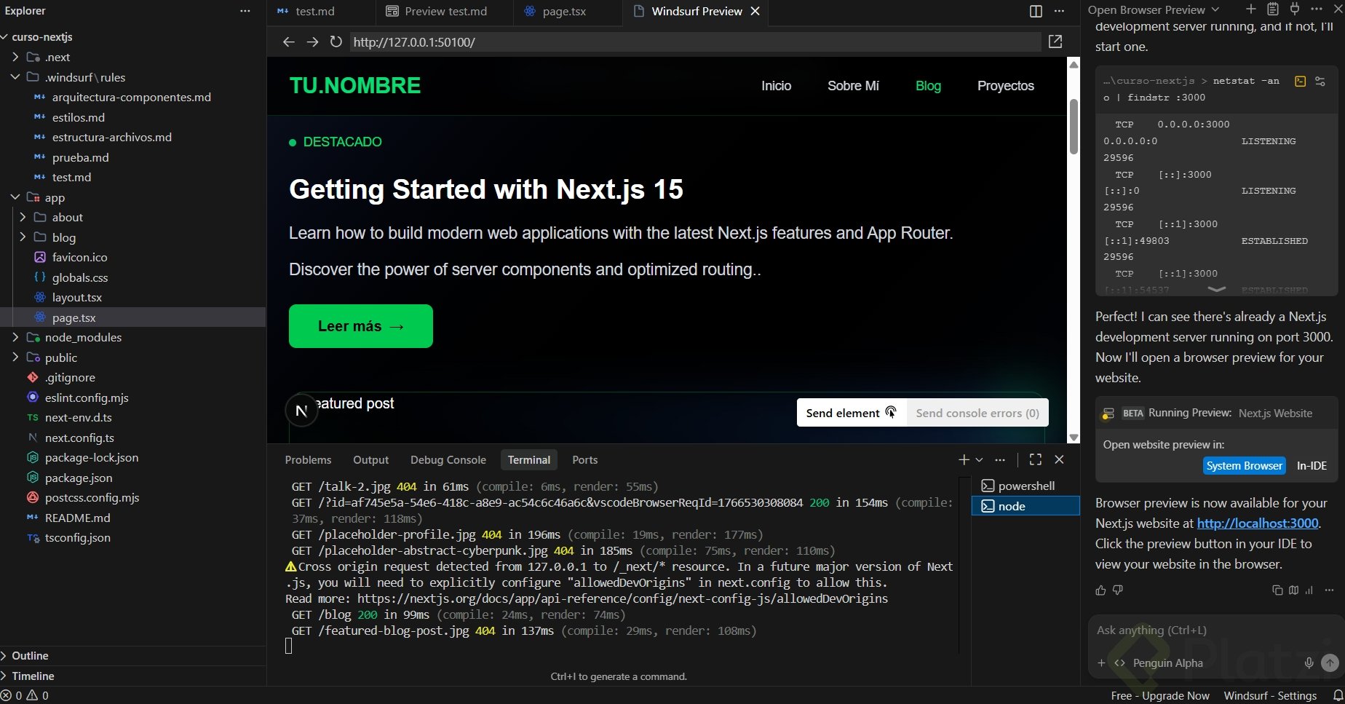Open the preview in an external browser
This screenshot has height=704, width=1345.
[1055, 42]
